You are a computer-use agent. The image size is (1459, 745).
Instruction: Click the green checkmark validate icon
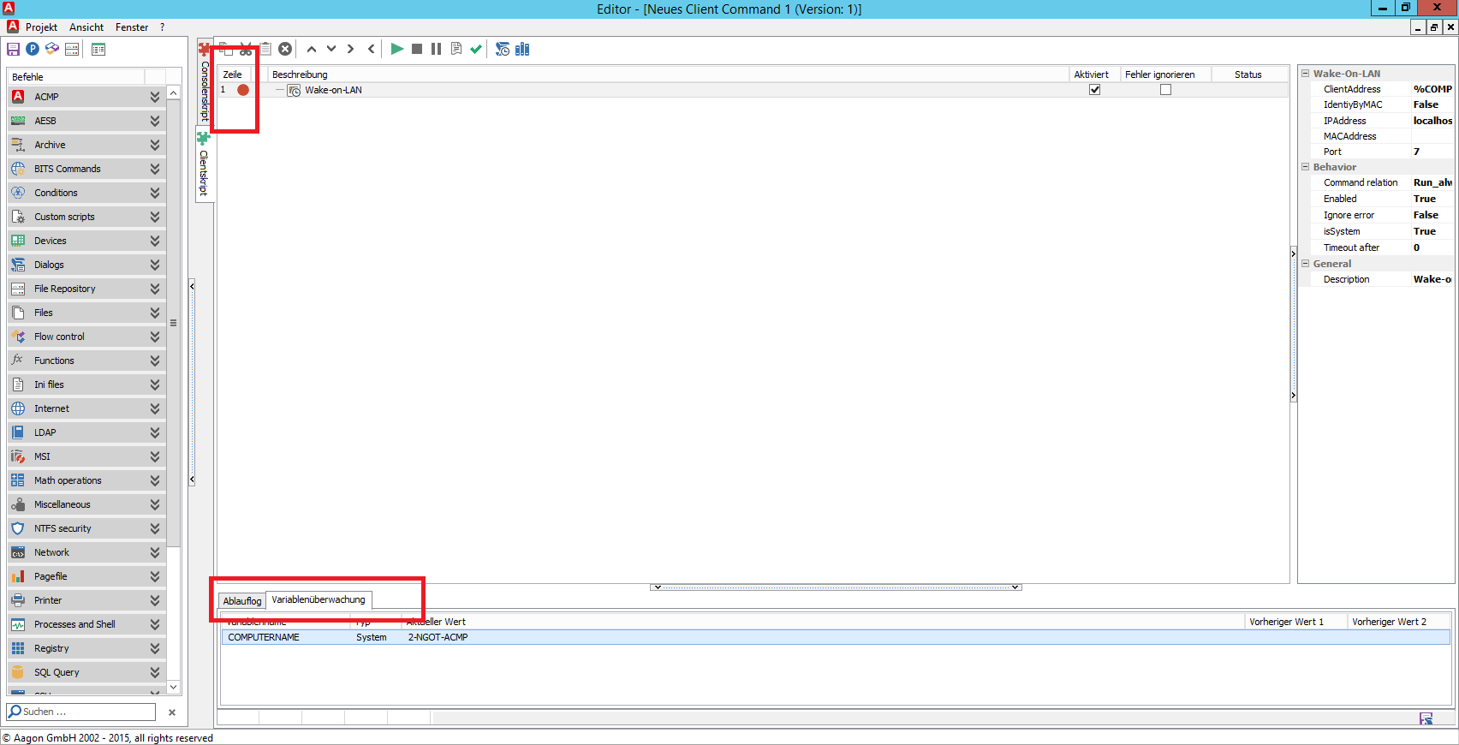476,49
